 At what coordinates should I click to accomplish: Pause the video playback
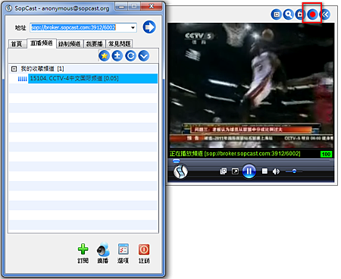[x=249, y=171]
